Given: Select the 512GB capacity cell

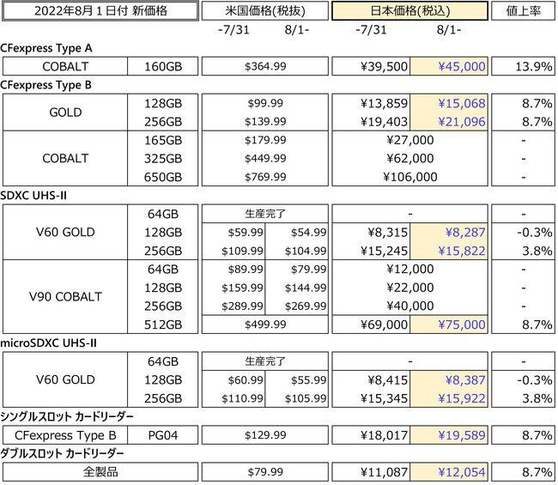Looking at the screenshot, I should pyautogui.click(x=163, y=324).
